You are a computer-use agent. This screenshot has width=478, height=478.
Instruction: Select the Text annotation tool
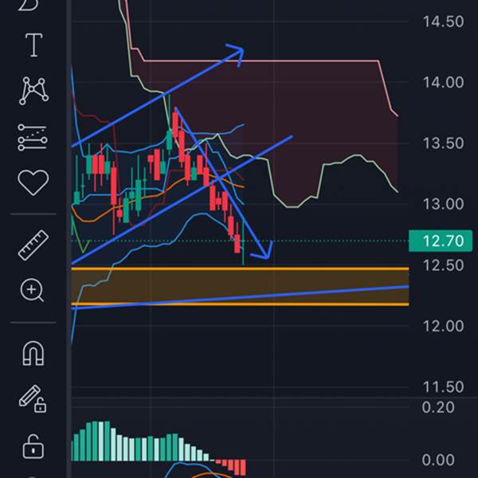[33, 45]
